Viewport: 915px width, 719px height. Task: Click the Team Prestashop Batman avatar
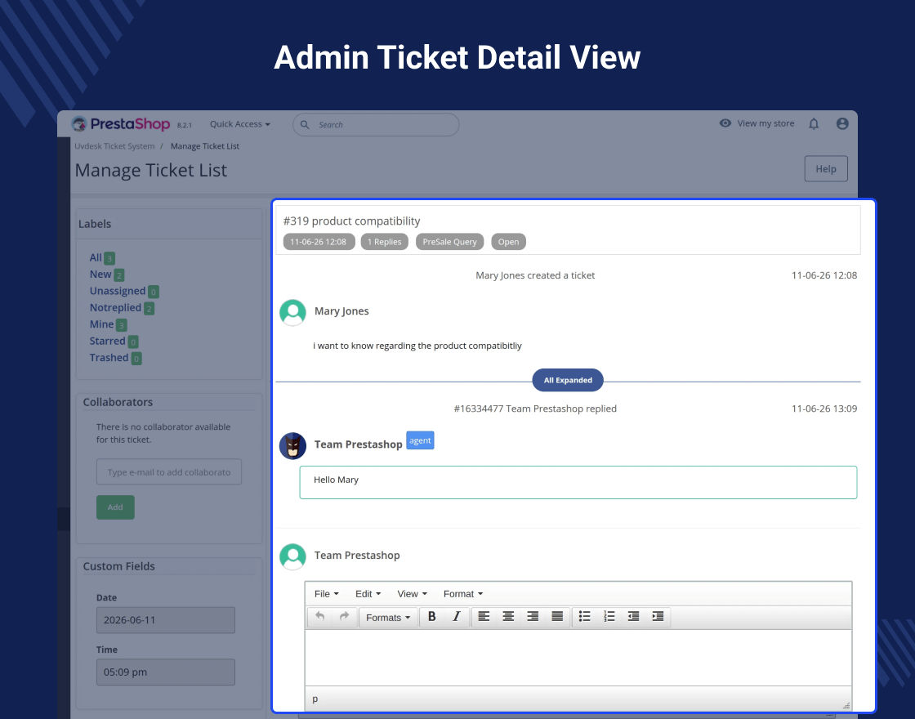tap(293, 446)
